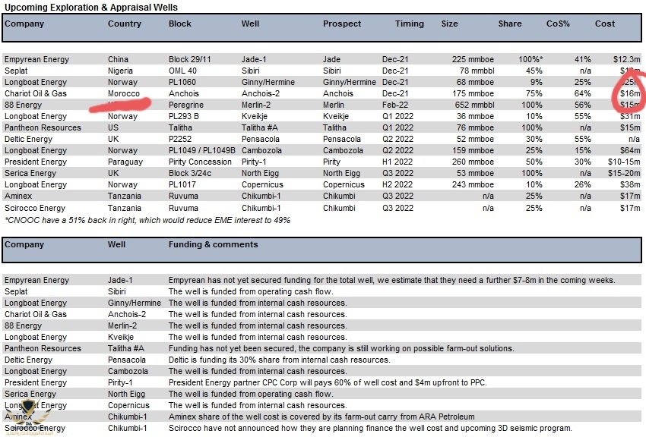Select the 'Country' column header
Image resolution: width=646 pixels, height=437 pixels.
pyautogui.click(x=125, y=24)
